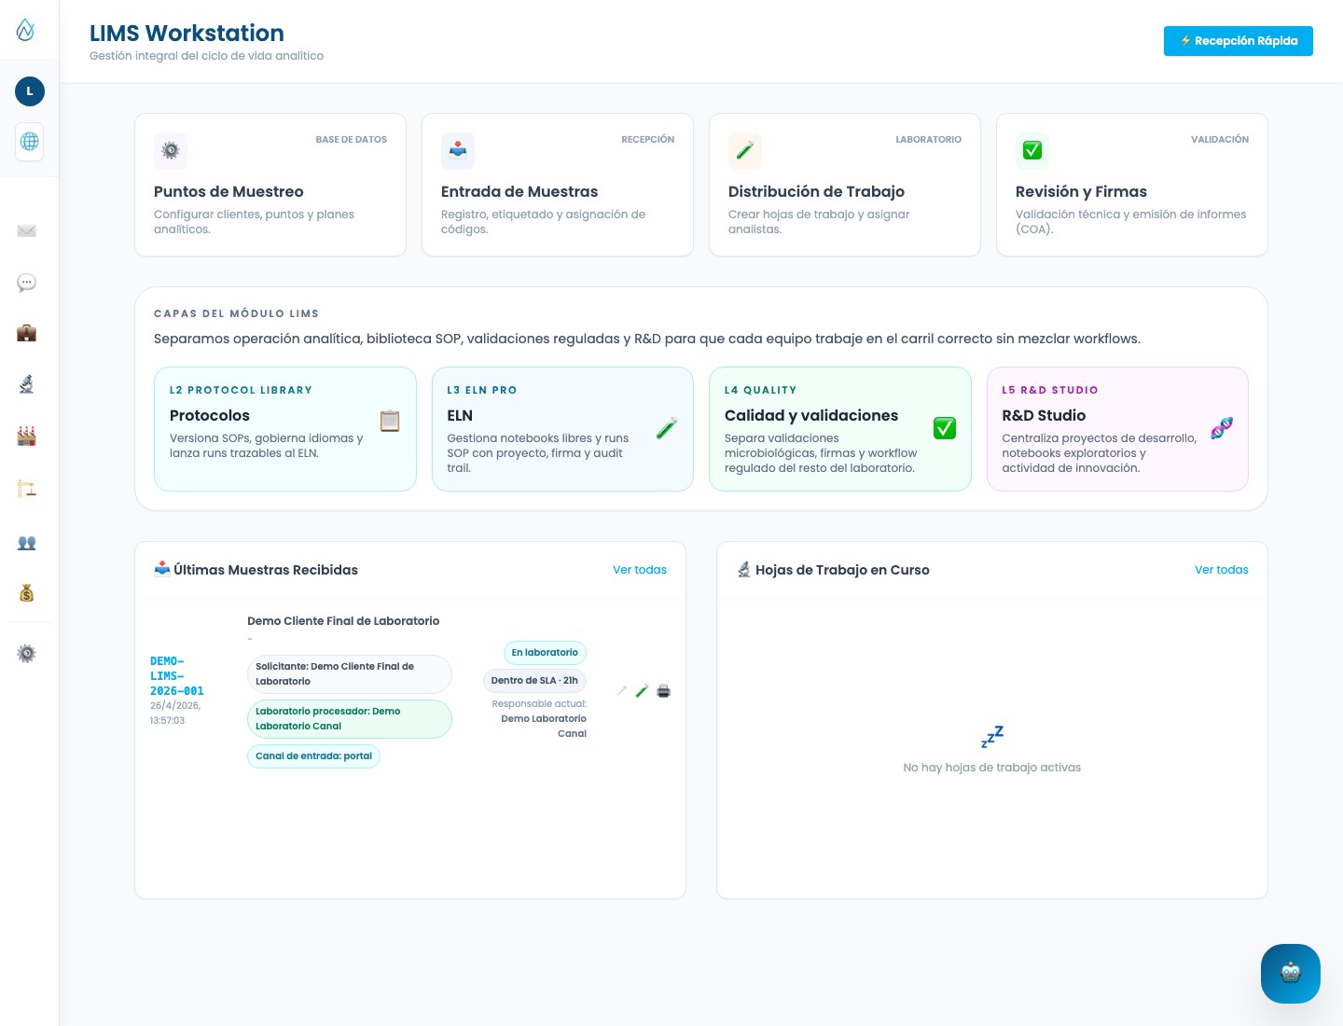Click the Laboratorio procesador chip

[350, 719]
